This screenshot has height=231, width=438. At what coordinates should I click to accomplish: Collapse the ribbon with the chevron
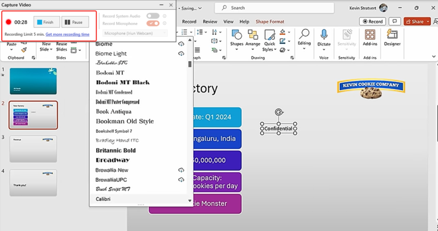[x=434, y=56]
